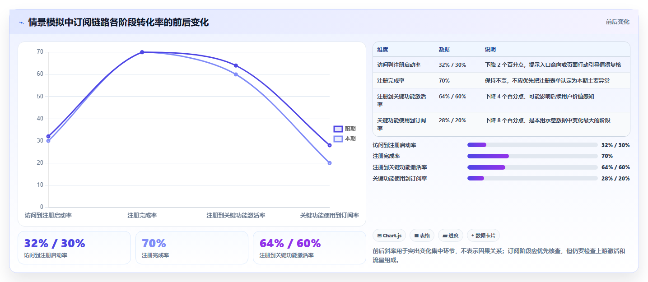
Task: Click the sparkle icon in 数据卡片 chip
Action: click(473, 236)
